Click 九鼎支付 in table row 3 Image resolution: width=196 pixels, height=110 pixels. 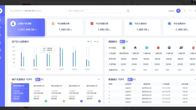pos(128,95)
